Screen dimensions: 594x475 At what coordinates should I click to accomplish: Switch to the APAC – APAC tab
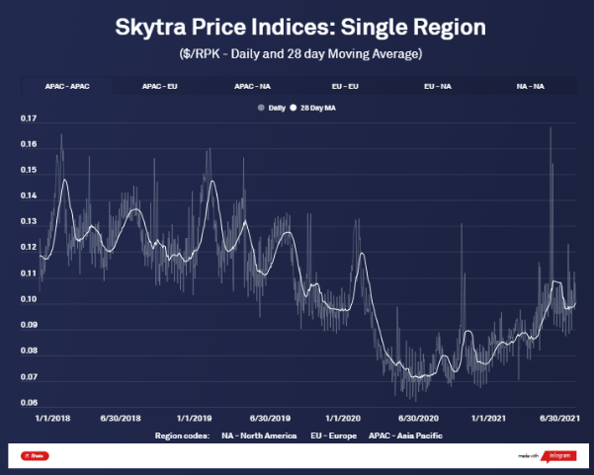(x=66, y=87)
